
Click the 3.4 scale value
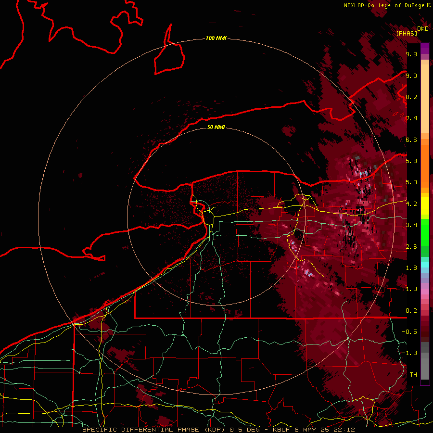click(411, 225)
